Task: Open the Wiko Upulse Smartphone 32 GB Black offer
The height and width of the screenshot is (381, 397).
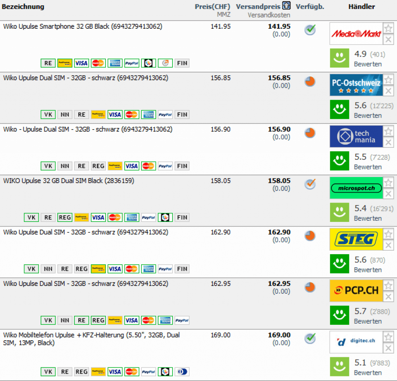Action: [83, 26]
